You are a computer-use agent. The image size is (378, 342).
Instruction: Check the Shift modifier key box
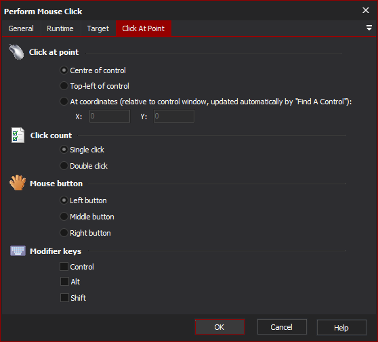pos(64,298)
